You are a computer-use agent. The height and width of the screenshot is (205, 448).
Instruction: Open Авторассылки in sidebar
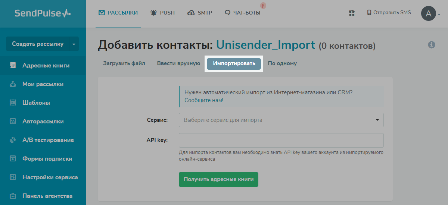point(43,122)
